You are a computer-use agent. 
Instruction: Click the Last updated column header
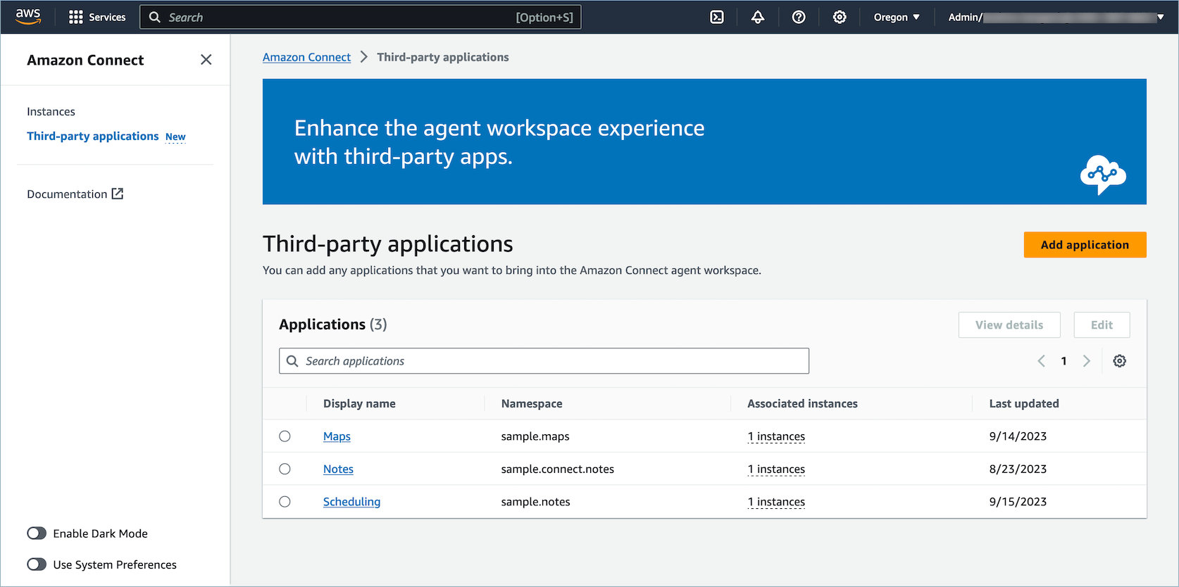tap(1024, 403)
